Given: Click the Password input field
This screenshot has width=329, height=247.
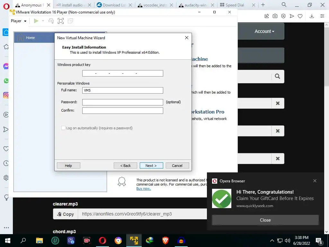Looking at the screenshot, I should click(x=122, y=102).
